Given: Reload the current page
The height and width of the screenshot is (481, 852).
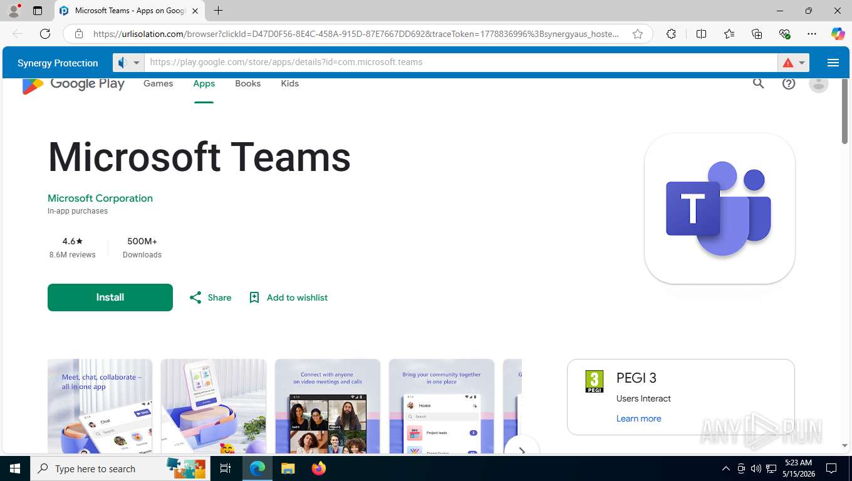Looking at the screenshot, I should pyautogui.click(x=45, y=34).
